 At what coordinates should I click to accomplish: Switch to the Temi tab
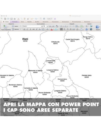(x=22, y=22)
